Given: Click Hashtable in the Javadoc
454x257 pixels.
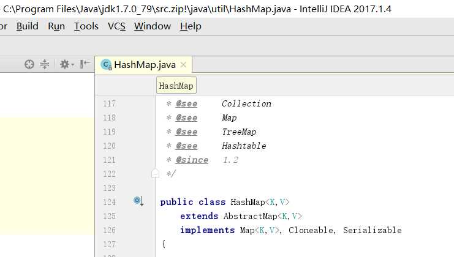Looking at the screenshot, I should (244, 146).
